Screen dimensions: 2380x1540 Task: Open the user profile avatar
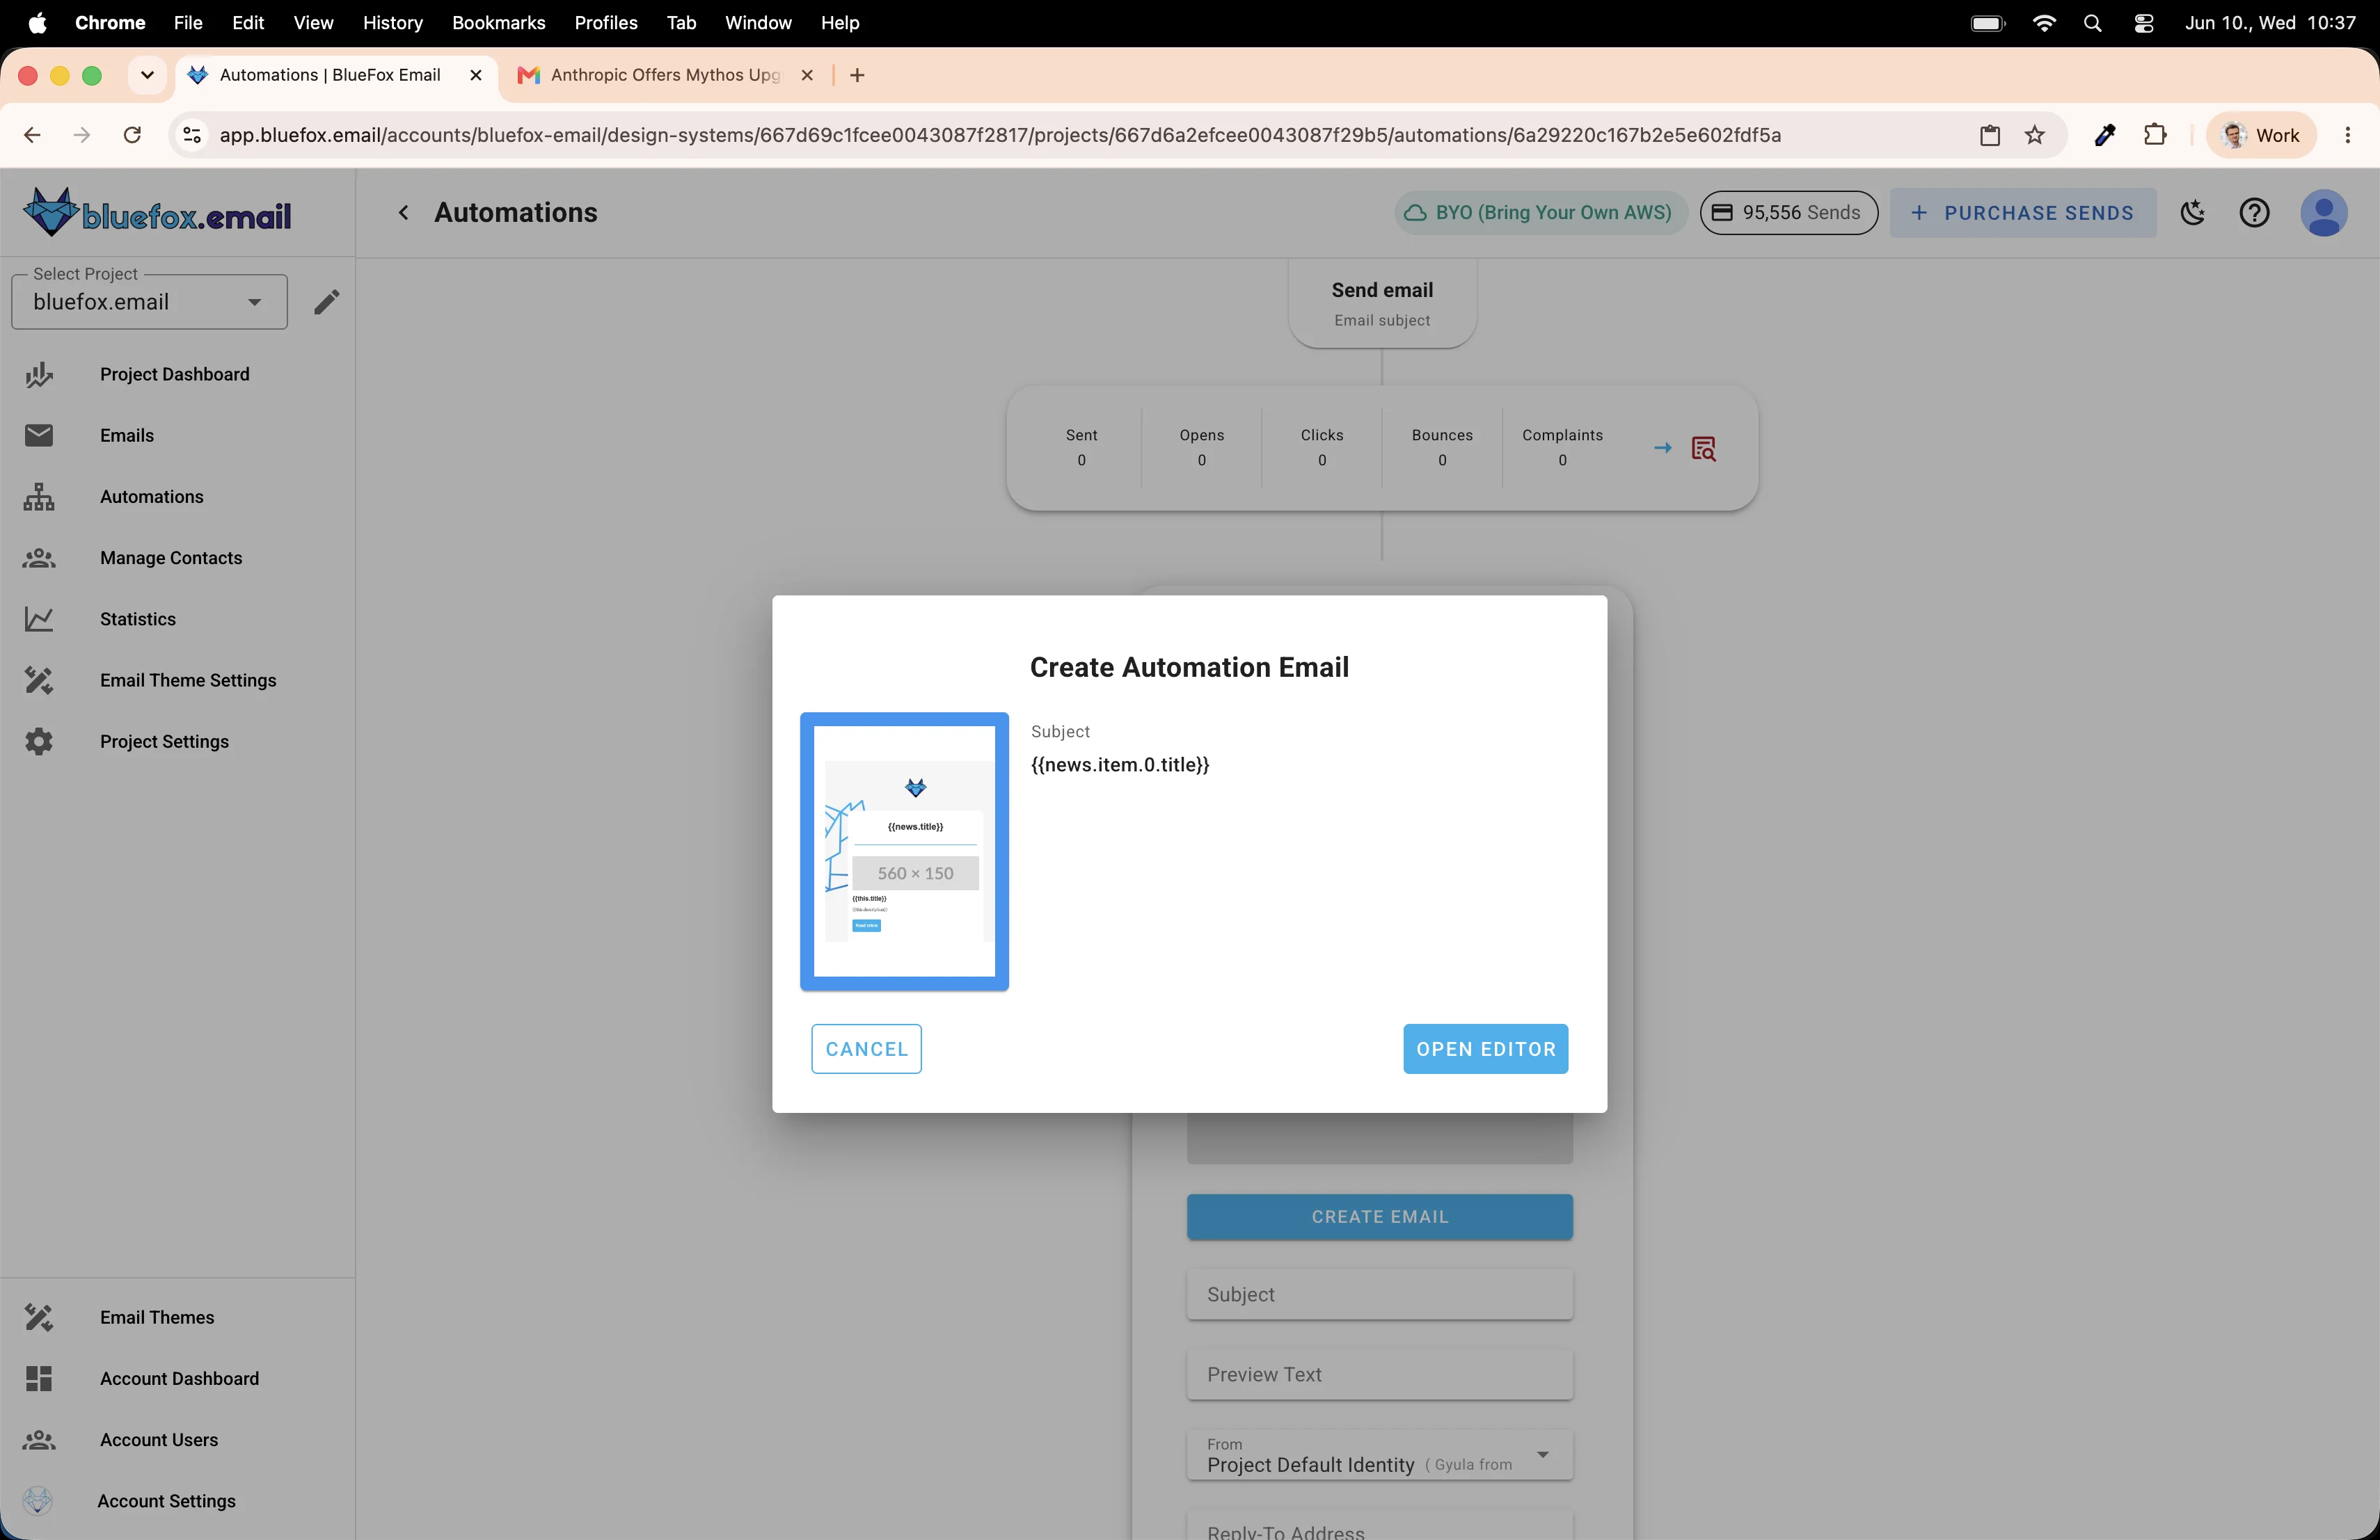2324,212
